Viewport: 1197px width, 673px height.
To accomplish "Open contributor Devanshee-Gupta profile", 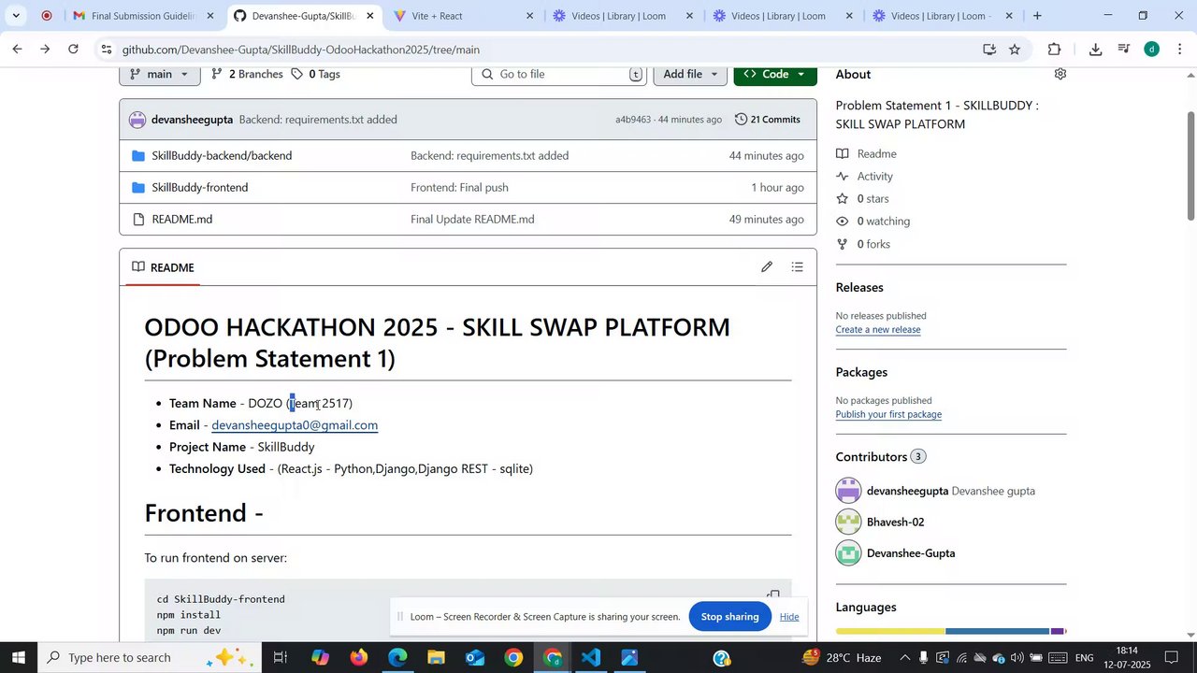I will click(911, 553).
